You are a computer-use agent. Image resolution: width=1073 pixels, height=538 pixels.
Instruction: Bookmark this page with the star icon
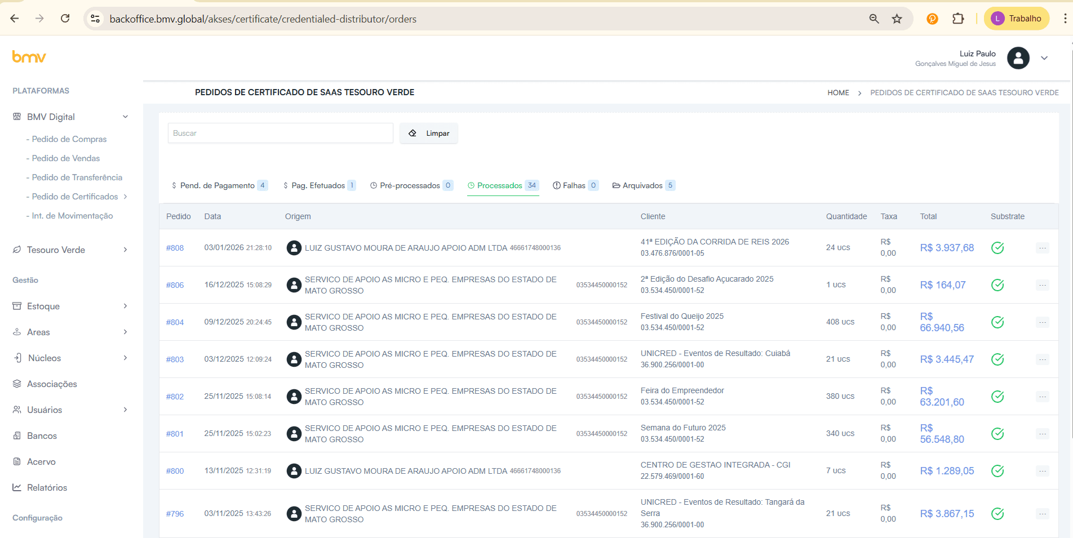(x=897, y=19)
